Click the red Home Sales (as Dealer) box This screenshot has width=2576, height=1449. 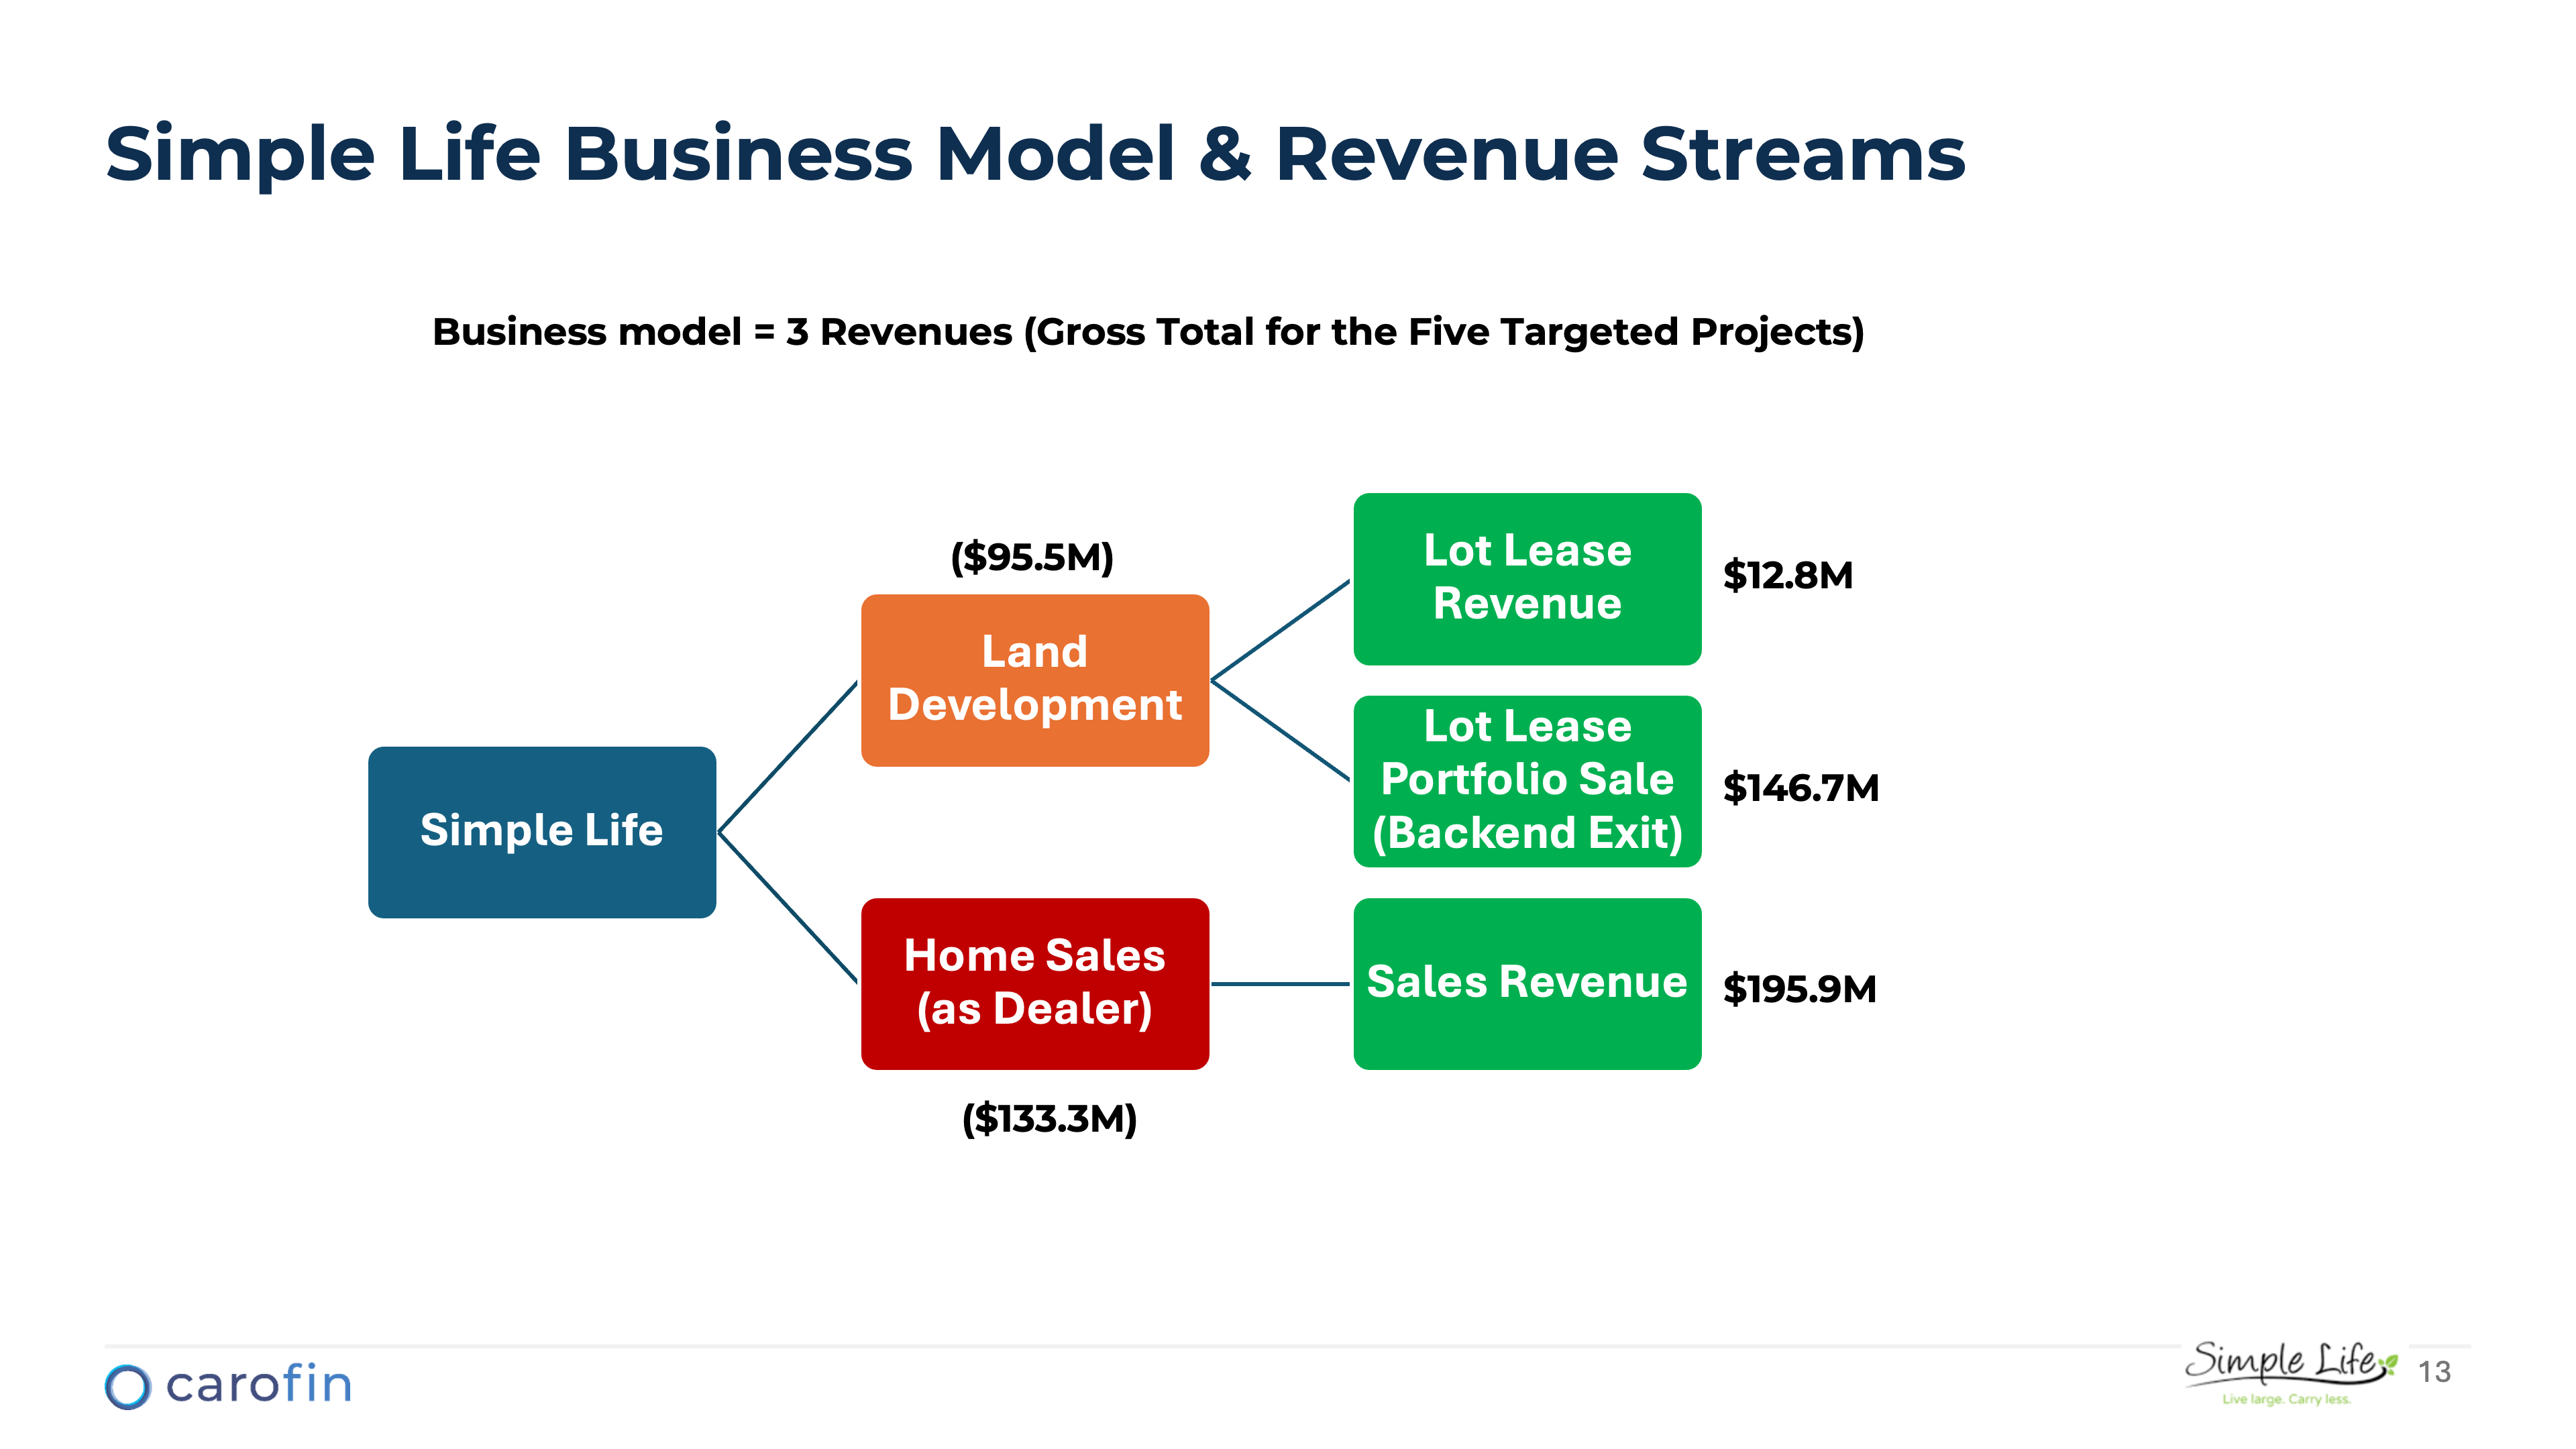coord(1034,983)
